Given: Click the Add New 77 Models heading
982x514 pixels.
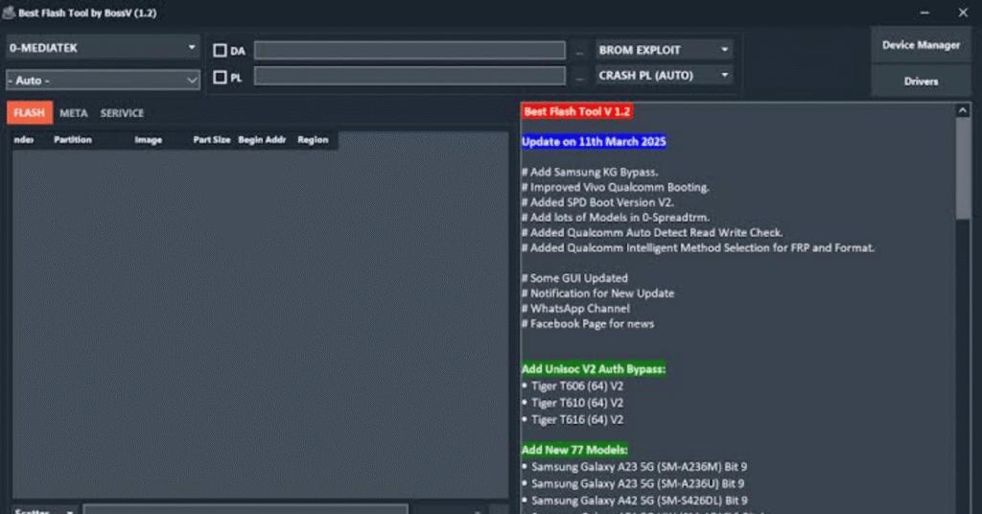Looking at the screenshot, I should pos(574,450).
